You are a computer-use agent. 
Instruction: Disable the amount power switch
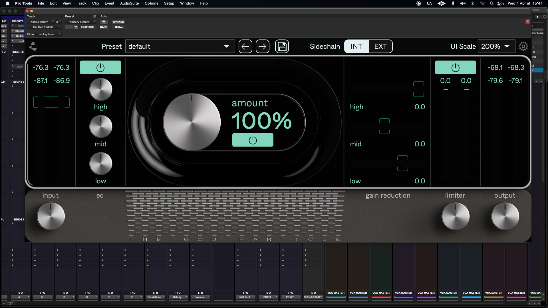[x=253, y=140]
